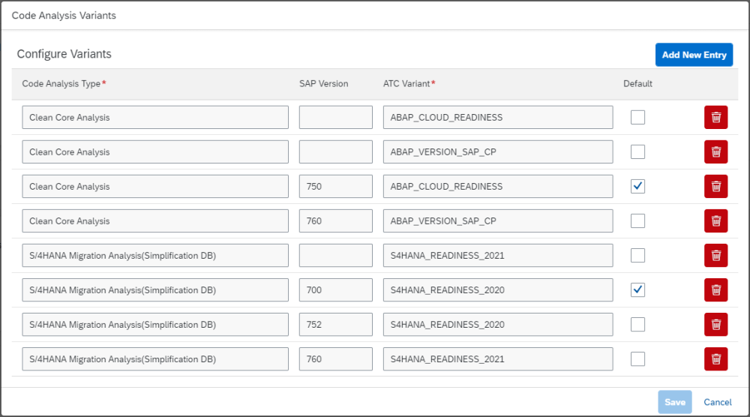Uncheck Default for the version 700 row
Viewport: 750px width, 417px height.
tap(637, 289)
